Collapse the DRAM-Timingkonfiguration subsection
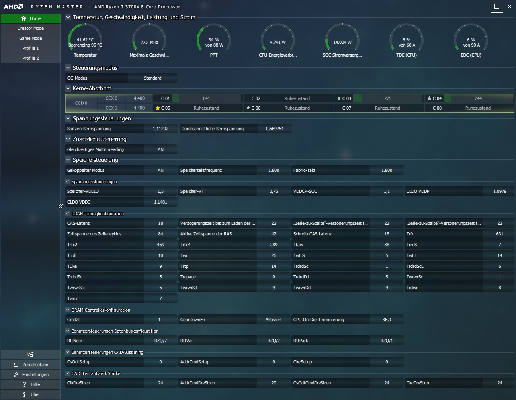The height and width of the screenshot is (400, 516). [x=68, y=214]
